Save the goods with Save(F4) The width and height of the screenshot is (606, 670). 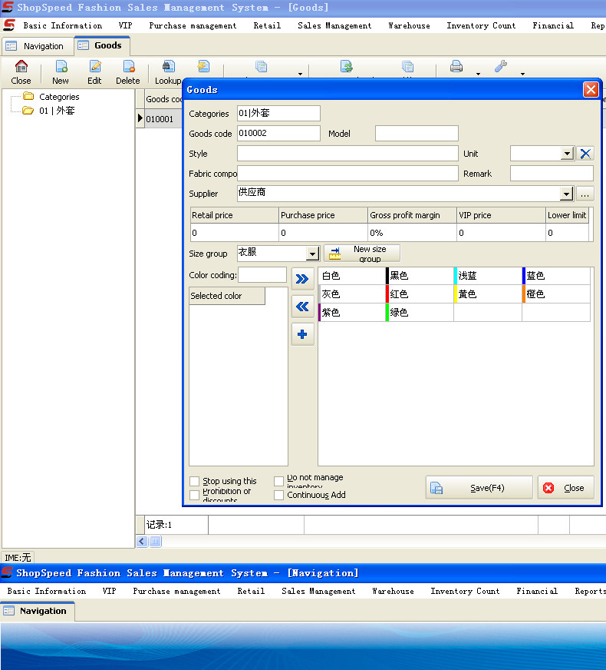pos(479,488)
